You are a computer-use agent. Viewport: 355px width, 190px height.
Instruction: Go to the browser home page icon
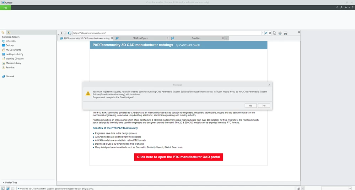point(274,33)
